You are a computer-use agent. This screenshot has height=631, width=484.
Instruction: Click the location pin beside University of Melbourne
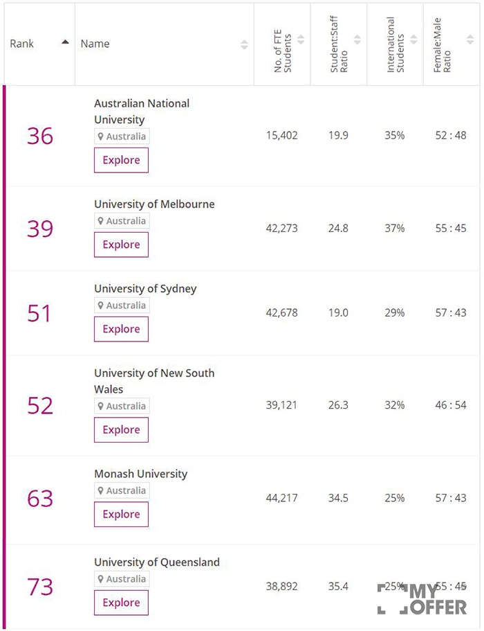coord(102,222)
